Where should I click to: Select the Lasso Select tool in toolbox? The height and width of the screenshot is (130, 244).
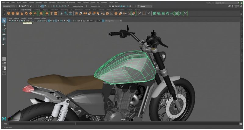[x=4, y=25]
